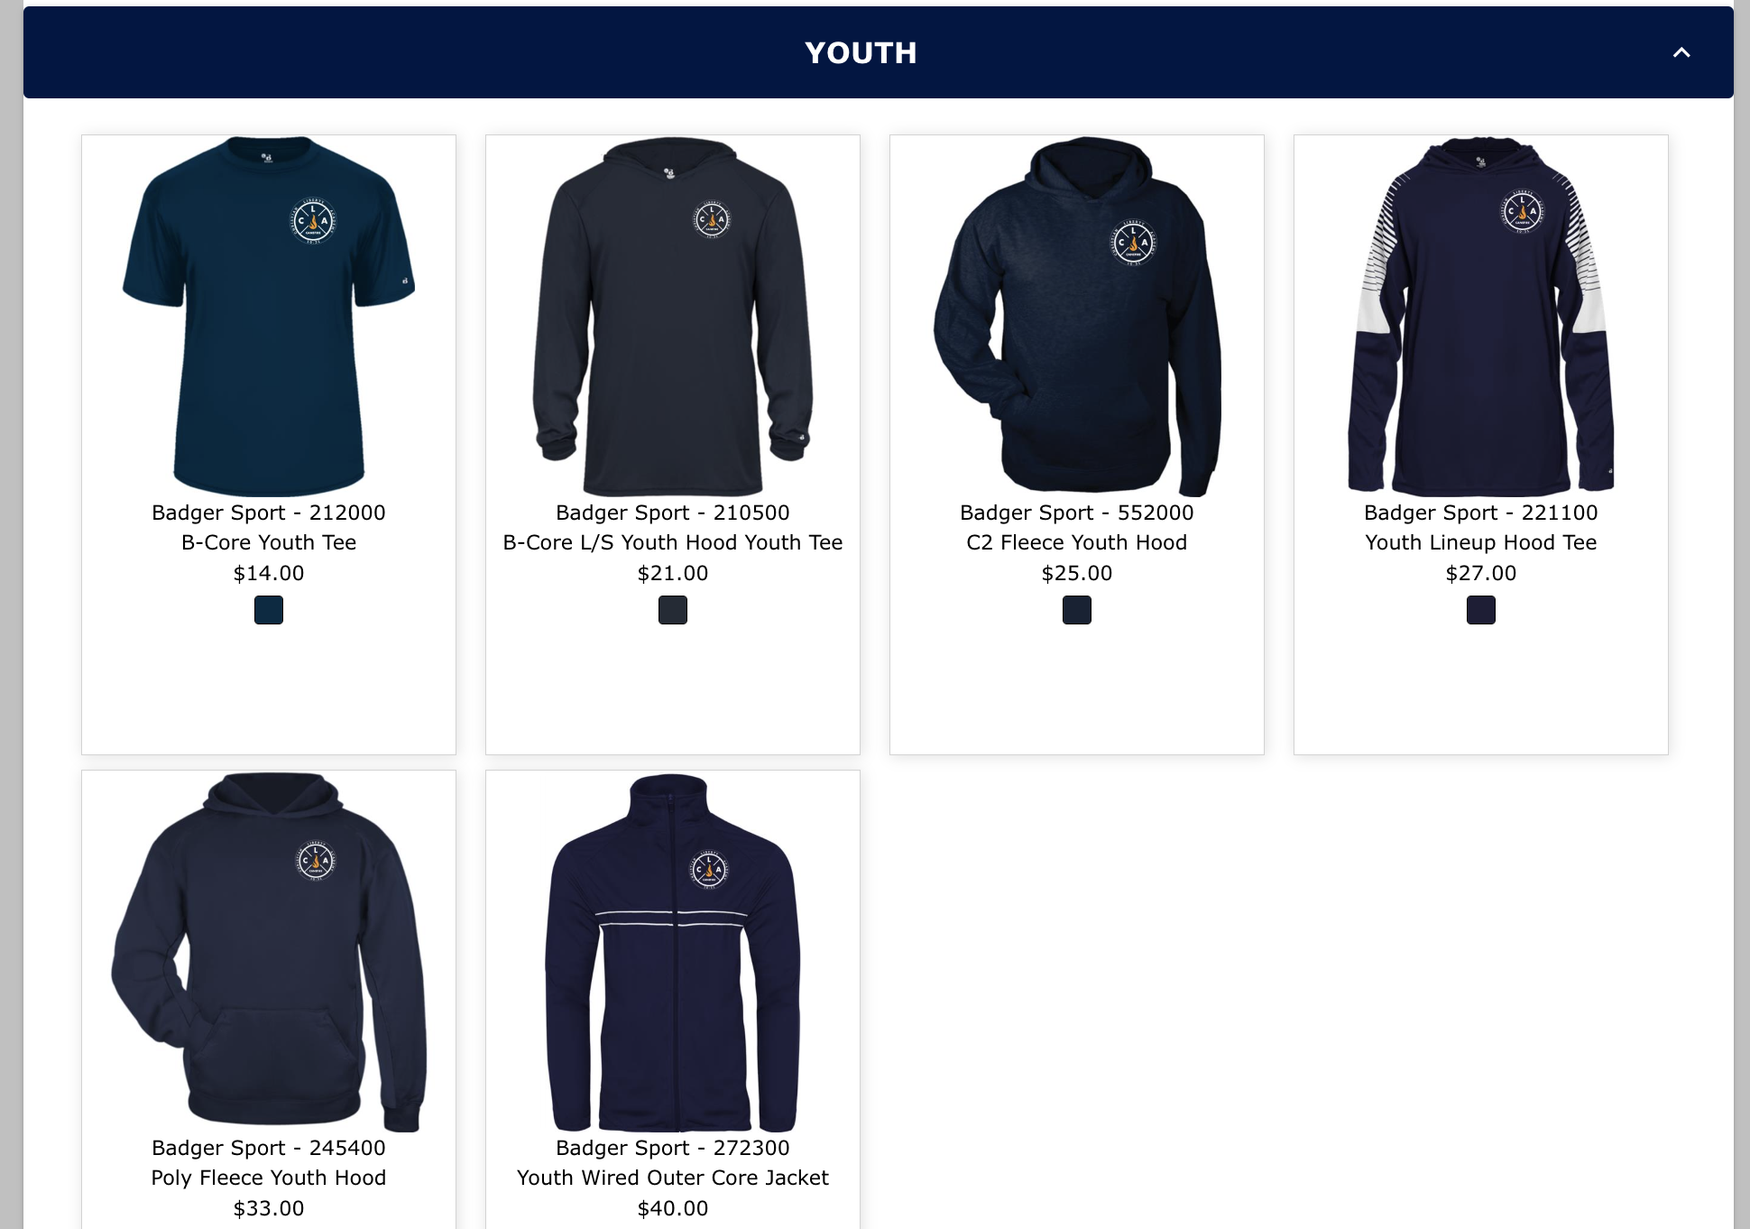1750x1229 pixels.
Task: Click Badger Sport - 245400 title
Action: pos(269,1148)
